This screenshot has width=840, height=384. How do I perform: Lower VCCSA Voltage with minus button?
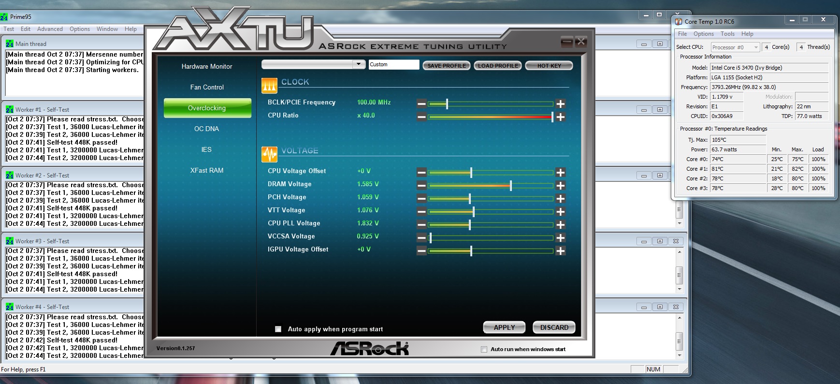(x=421, y=238)
